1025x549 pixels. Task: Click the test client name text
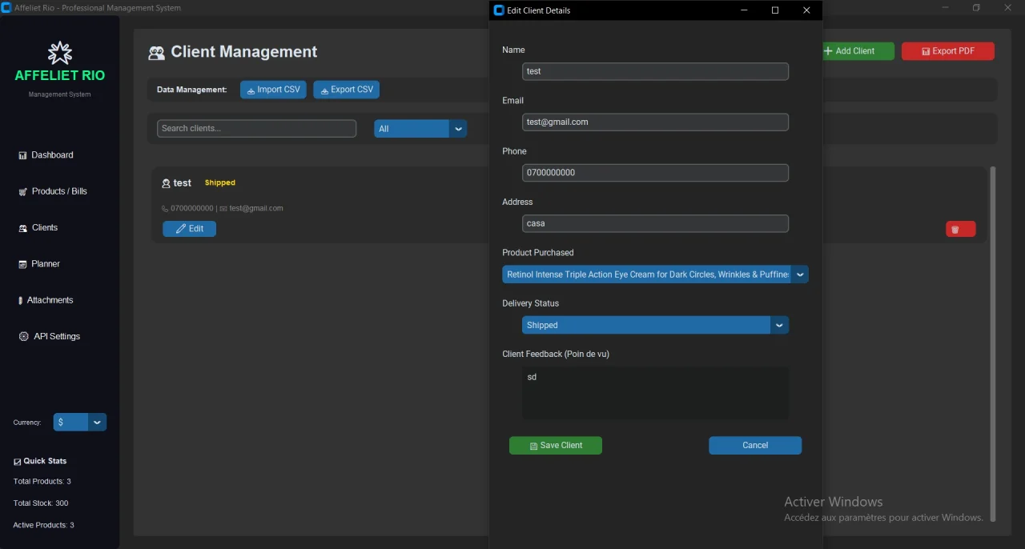click(x=183, y=183)
